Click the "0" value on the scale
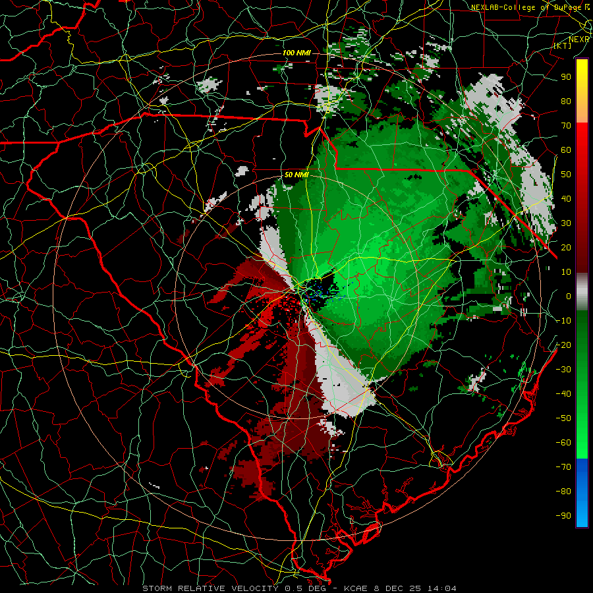Image resolution: width=593 pixels, height=593 pixels. 569,296
